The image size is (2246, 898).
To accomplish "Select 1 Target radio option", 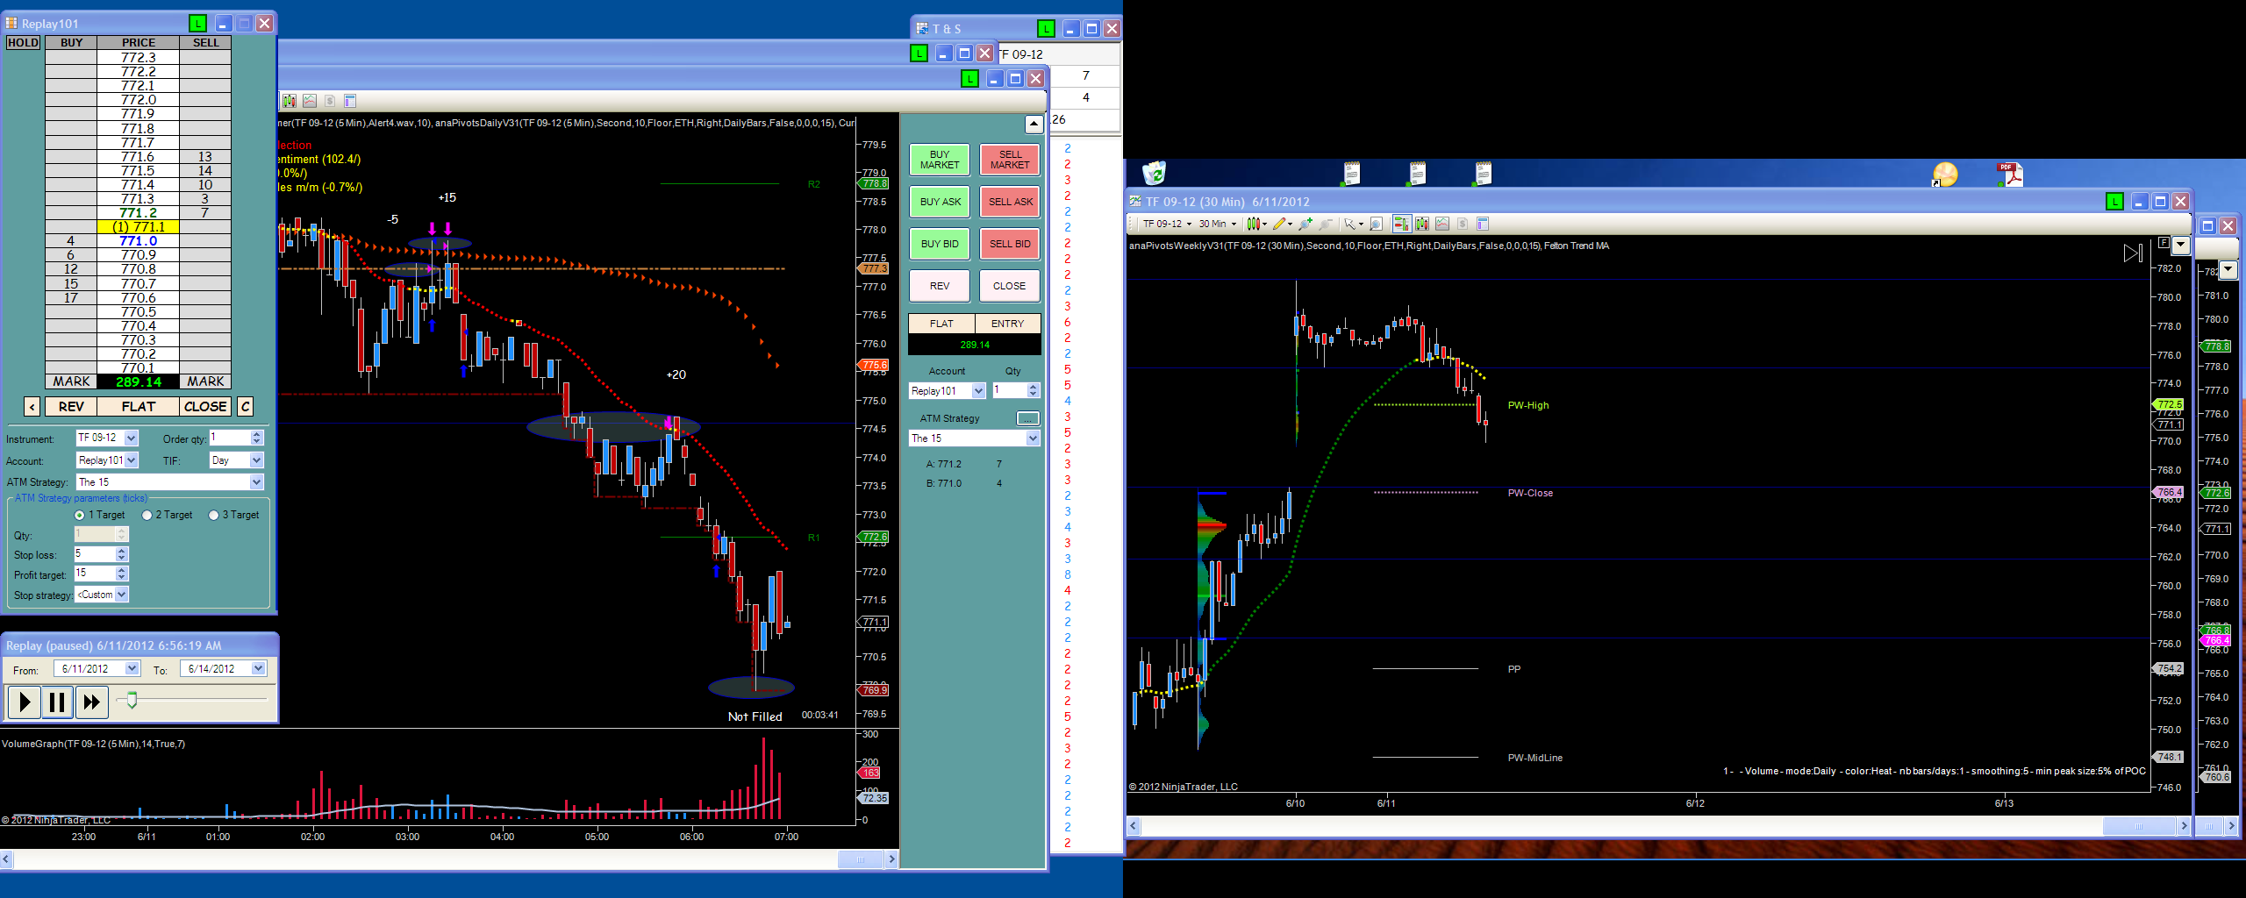I will [79, 516].
